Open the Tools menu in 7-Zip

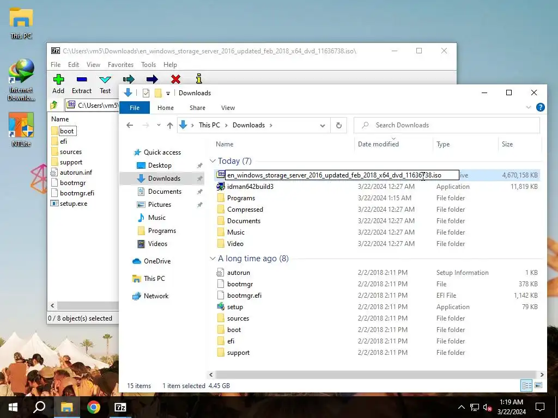(x=148, y=65)
